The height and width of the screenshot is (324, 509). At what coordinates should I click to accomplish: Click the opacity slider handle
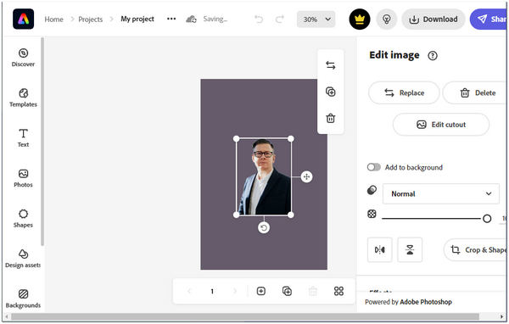[x=487, y=219]
